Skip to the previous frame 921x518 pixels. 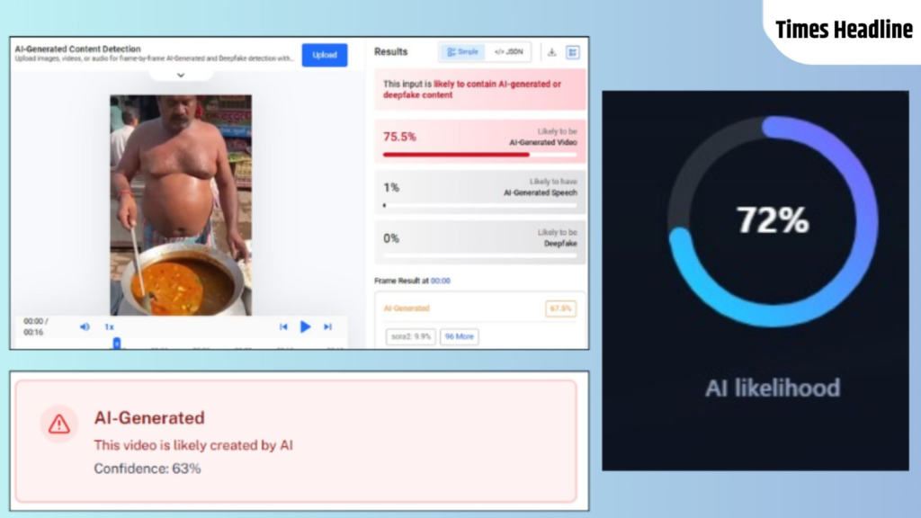tap(283, 326)
